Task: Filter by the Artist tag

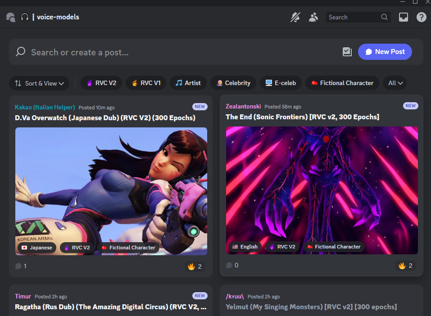Action: pos(188,83)
